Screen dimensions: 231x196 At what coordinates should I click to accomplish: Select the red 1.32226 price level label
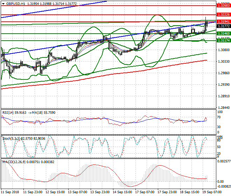click(224, 15)
